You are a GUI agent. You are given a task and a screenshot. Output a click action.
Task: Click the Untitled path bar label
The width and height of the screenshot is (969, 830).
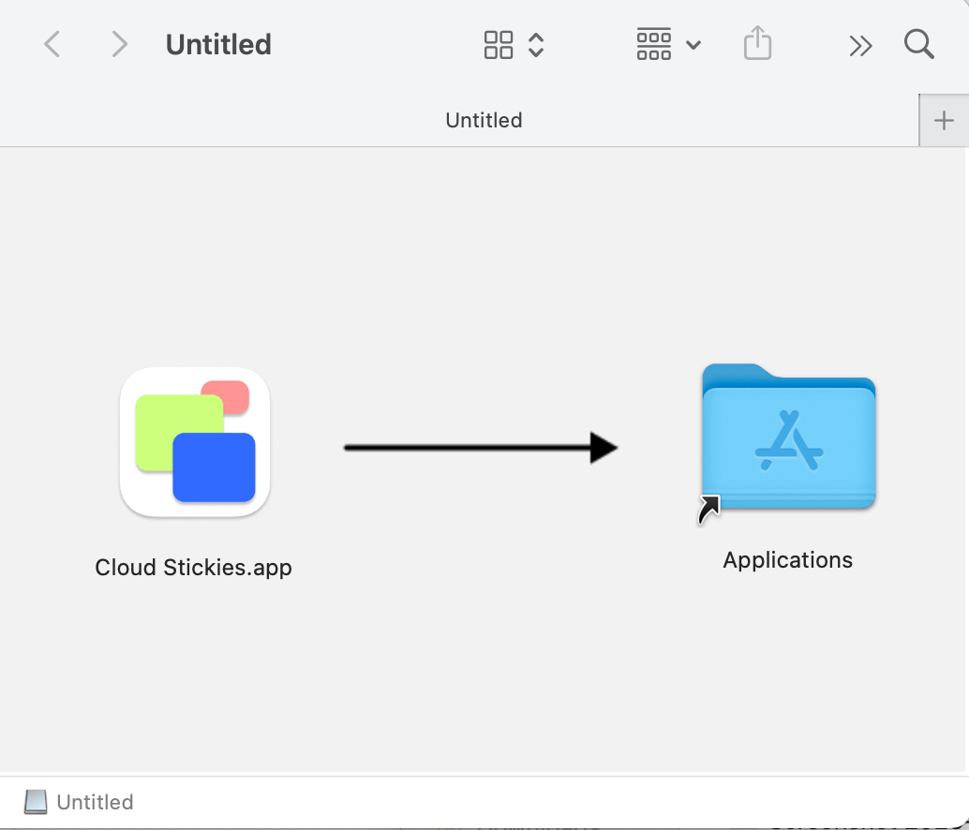96,802
